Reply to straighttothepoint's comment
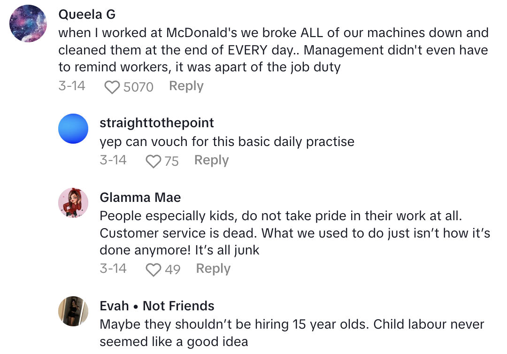 click(212, 161)
